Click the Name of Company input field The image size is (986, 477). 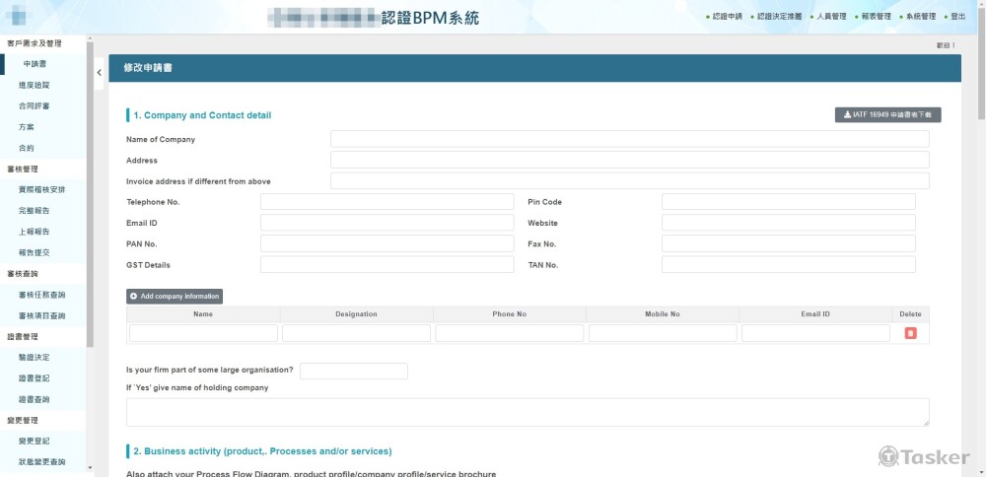629,139
